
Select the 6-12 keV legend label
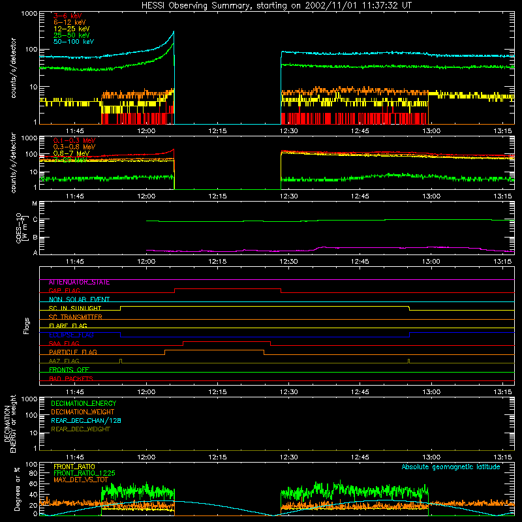[70, 22]
